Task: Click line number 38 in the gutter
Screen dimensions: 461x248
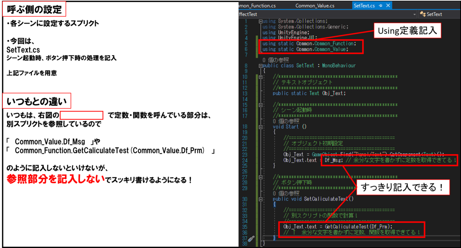Action: pyautogui.click(x=245, y=243)
